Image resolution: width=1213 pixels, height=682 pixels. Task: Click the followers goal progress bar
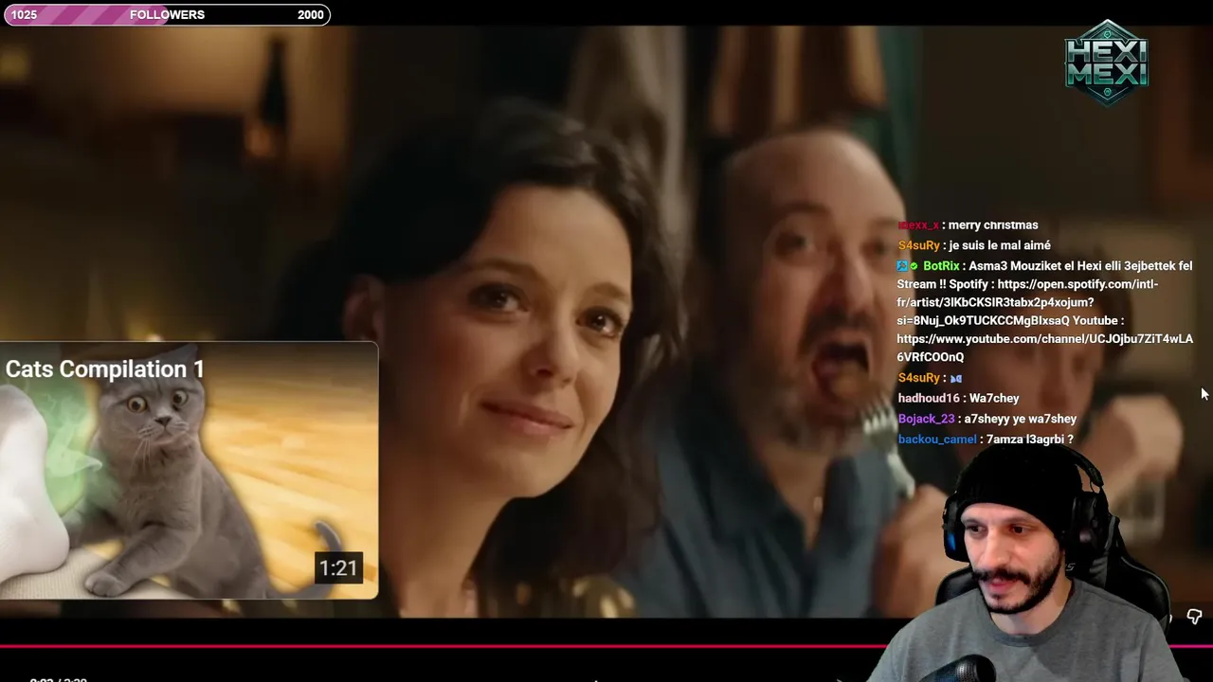click(167, 14)
